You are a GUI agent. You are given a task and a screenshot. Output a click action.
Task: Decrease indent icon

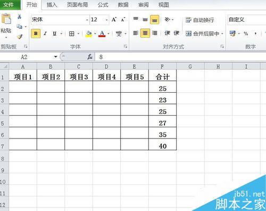(x=167, y=33)
